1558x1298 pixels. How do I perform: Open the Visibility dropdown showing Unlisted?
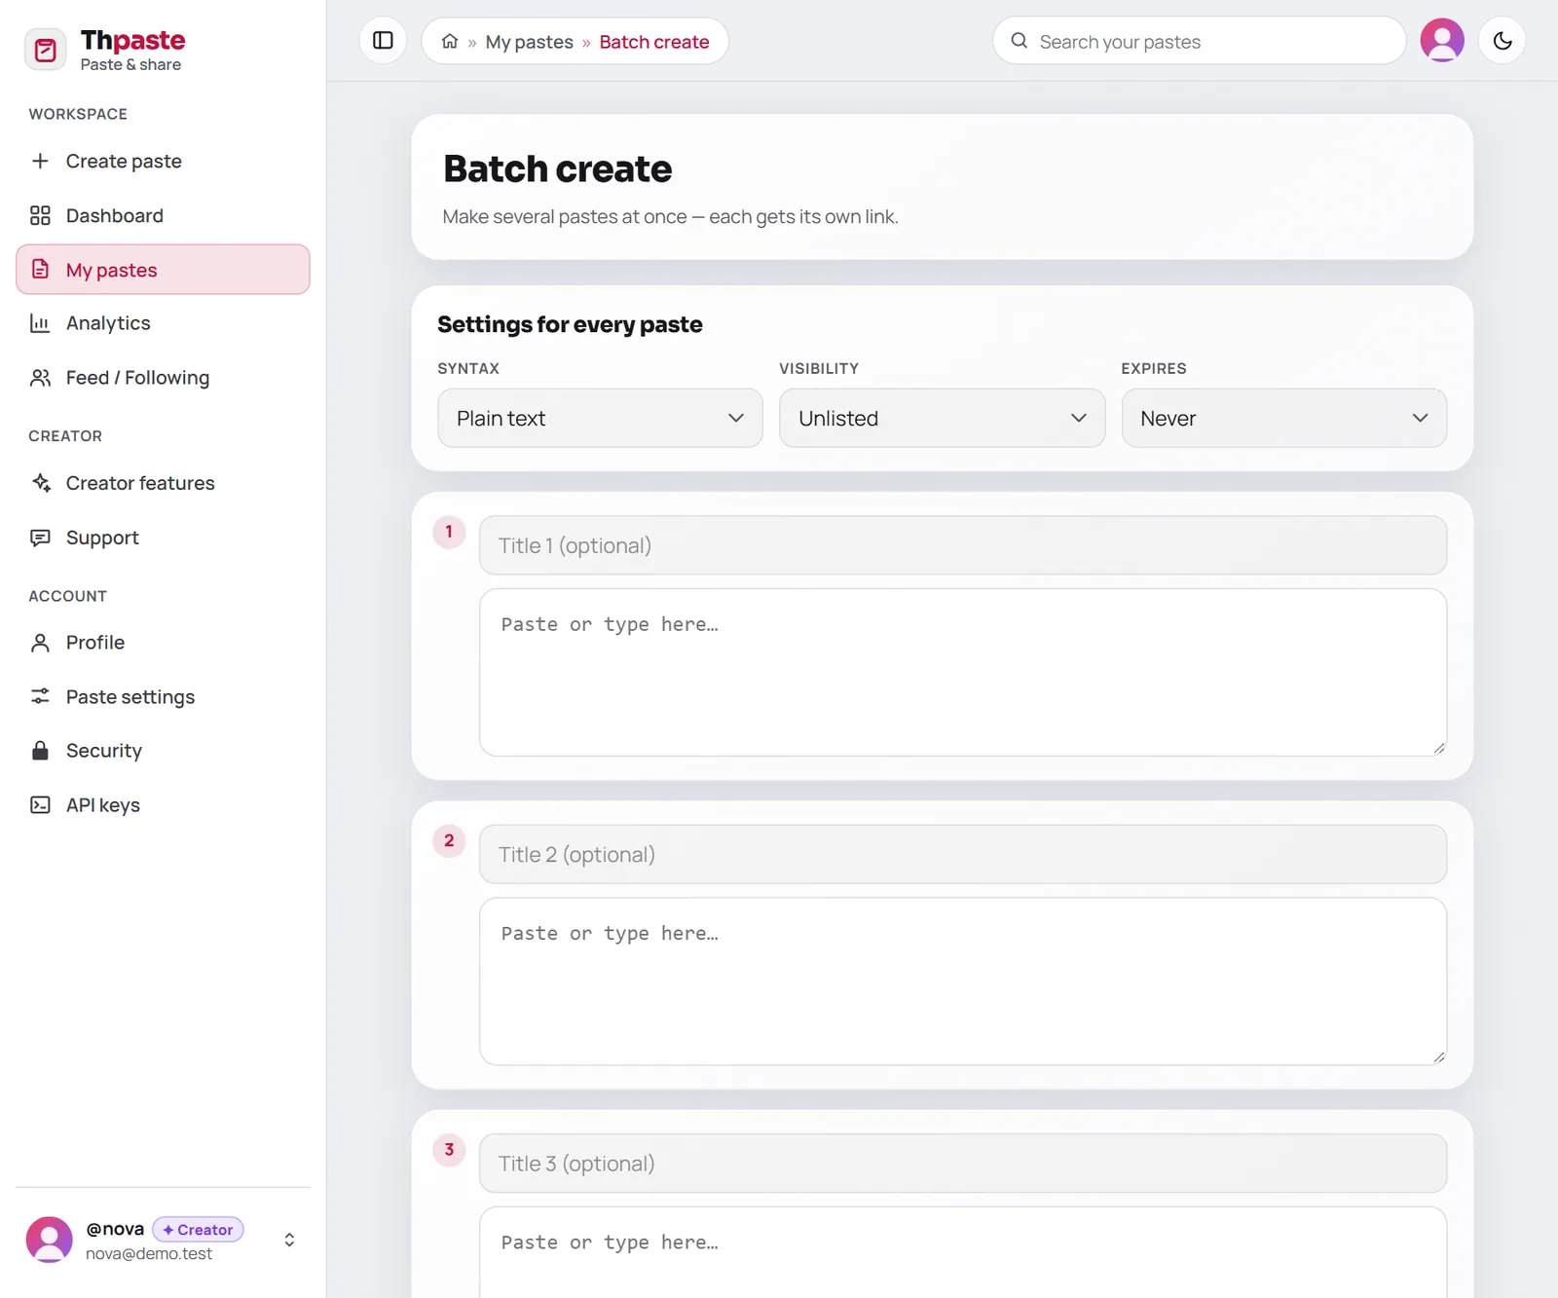(942, 419)
